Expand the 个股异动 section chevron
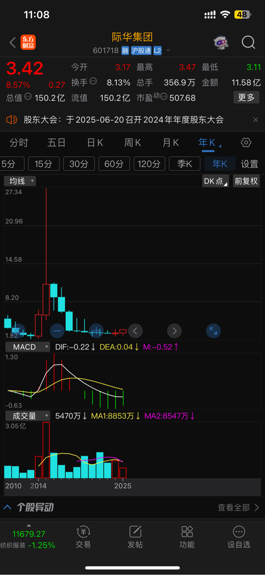 pyautogui.click(x=8, y=507)
